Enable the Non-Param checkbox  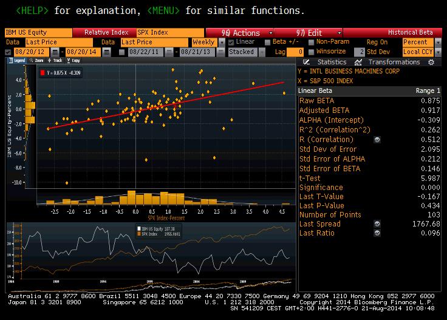coord(312,43)
